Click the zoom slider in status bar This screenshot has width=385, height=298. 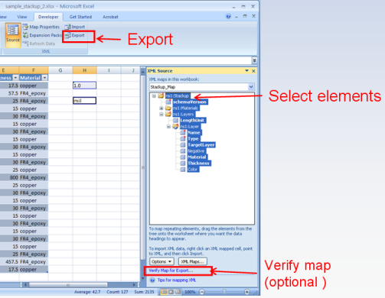tap(224, 292)
